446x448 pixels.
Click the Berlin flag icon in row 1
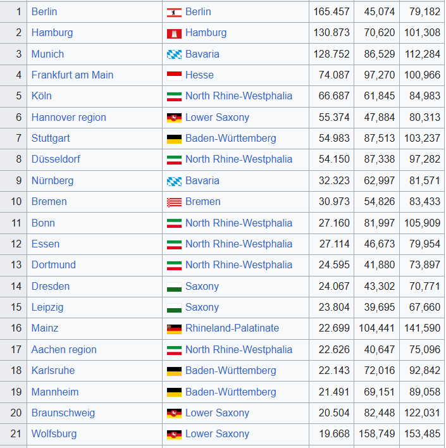coord(174,13)
